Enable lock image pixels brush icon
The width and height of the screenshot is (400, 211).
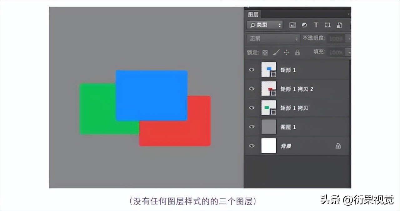click(x=276, y=53)
